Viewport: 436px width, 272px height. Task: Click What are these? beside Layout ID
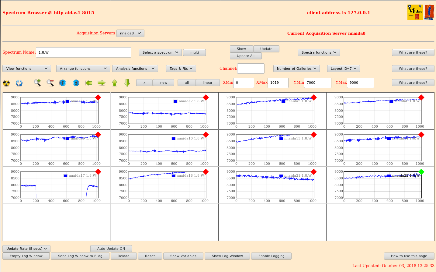(x=413, y=69)
